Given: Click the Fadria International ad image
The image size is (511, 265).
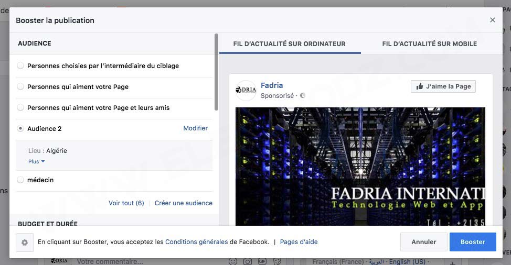Looking at the screenshot, I should pyautogui.click(x=360, y=167).
